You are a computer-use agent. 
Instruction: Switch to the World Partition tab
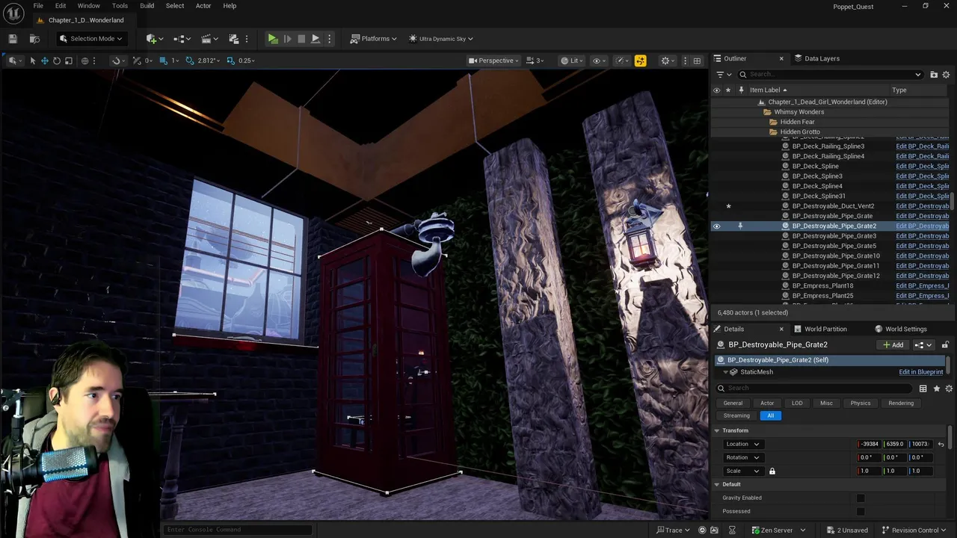(x=820, y=329)
